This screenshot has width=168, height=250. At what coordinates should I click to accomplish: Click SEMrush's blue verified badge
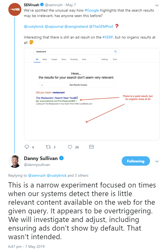[x=42, y=5]
